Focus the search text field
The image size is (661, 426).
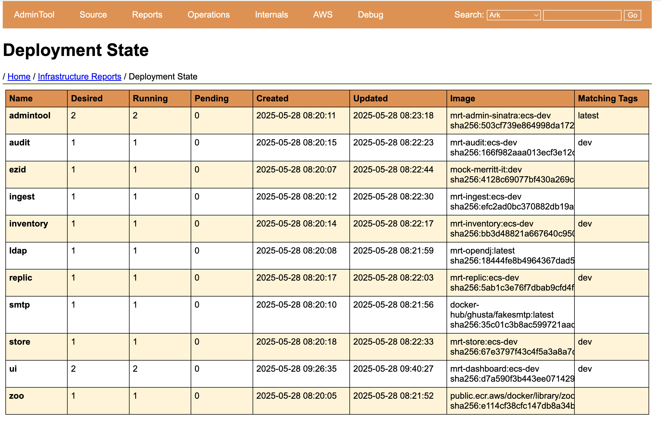[x=582, y=15]
